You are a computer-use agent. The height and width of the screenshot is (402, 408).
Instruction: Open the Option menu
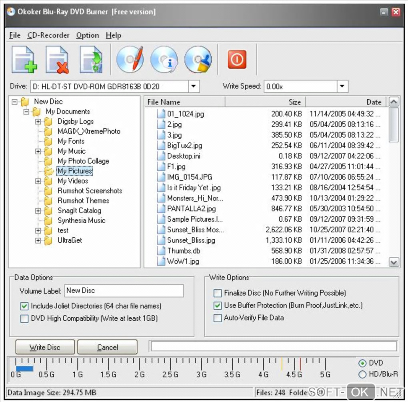[88, 35]
